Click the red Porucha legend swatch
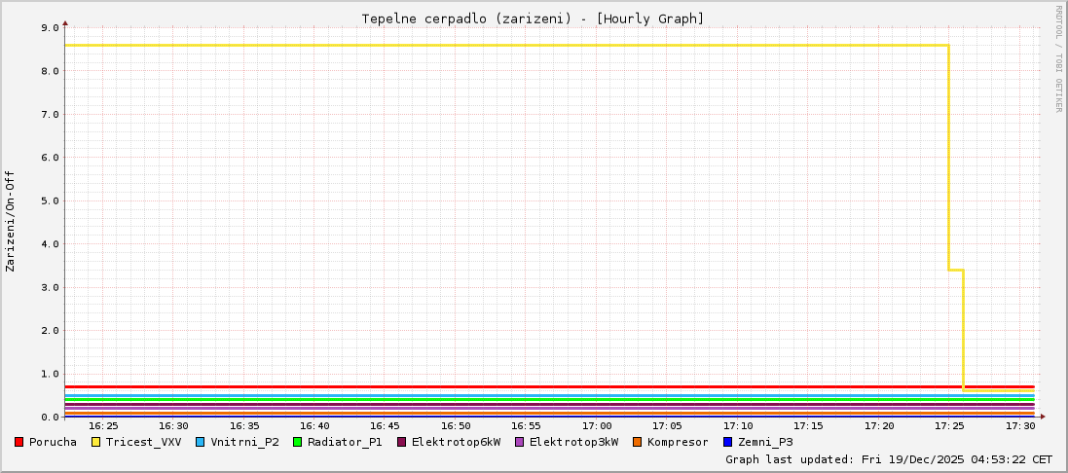This screenshot has width=1068, height=473. pos(19,442)
